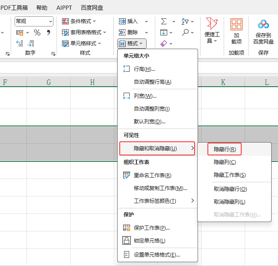Click Hide Sheet (隐藏工作表)
Image resolution: width=278 pixels, height=266 pixels.
point(234,175)
